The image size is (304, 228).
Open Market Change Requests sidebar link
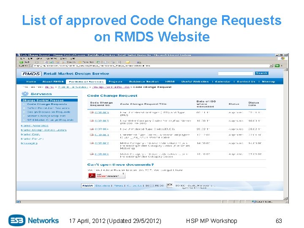pyautogui.click(x=46, y=116)
